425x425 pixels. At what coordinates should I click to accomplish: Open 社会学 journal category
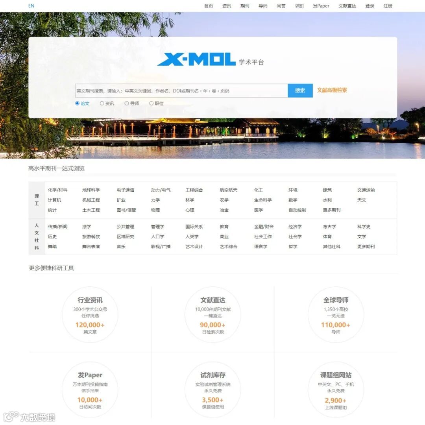tap(295, 237)
